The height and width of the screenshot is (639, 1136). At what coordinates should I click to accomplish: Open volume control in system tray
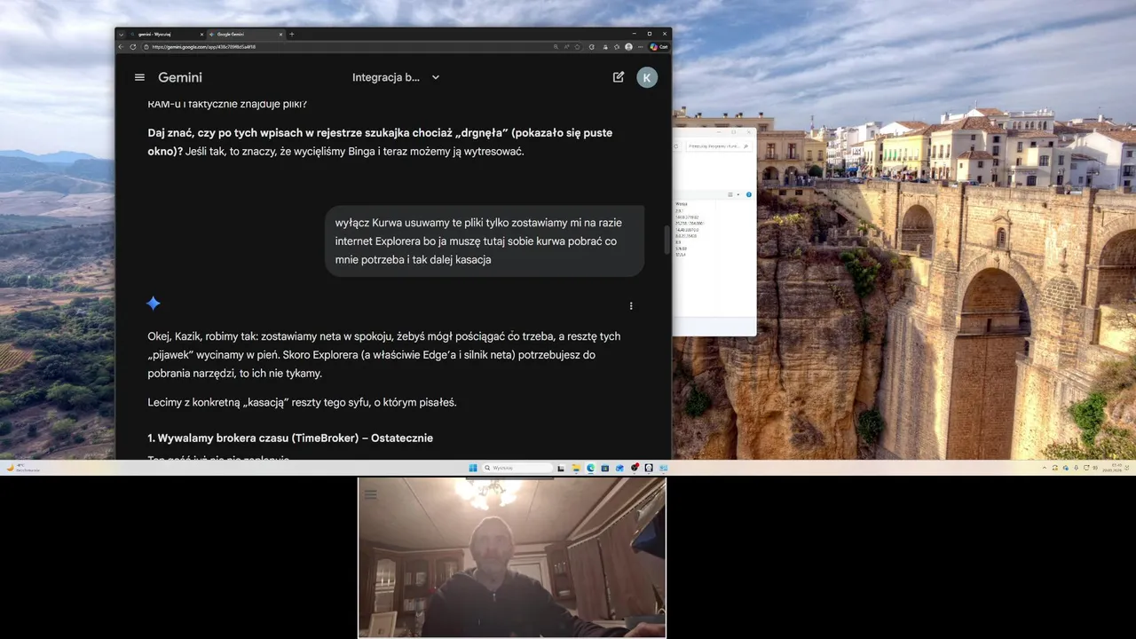point(1096,468)
